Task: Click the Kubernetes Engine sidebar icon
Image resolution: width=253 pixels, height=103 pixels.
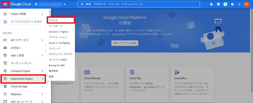Action: (x=5, y=79)
